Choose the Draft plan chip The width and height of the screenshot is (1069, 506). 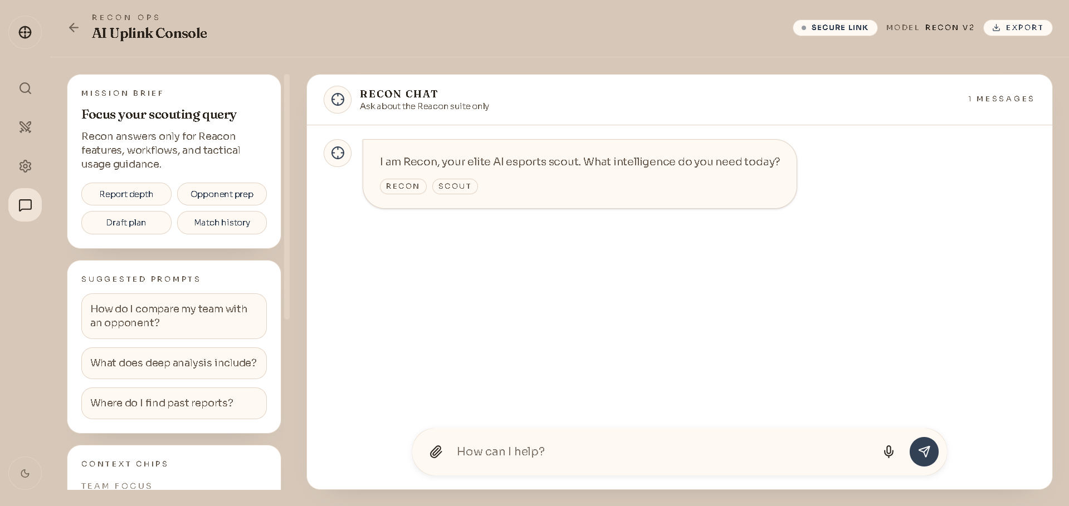[126, 223]
